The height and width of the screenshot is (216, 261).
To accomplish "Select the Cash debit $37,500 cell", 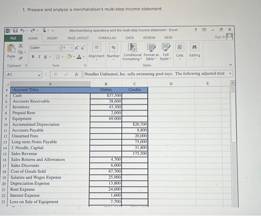I will (x=106, y=96).
